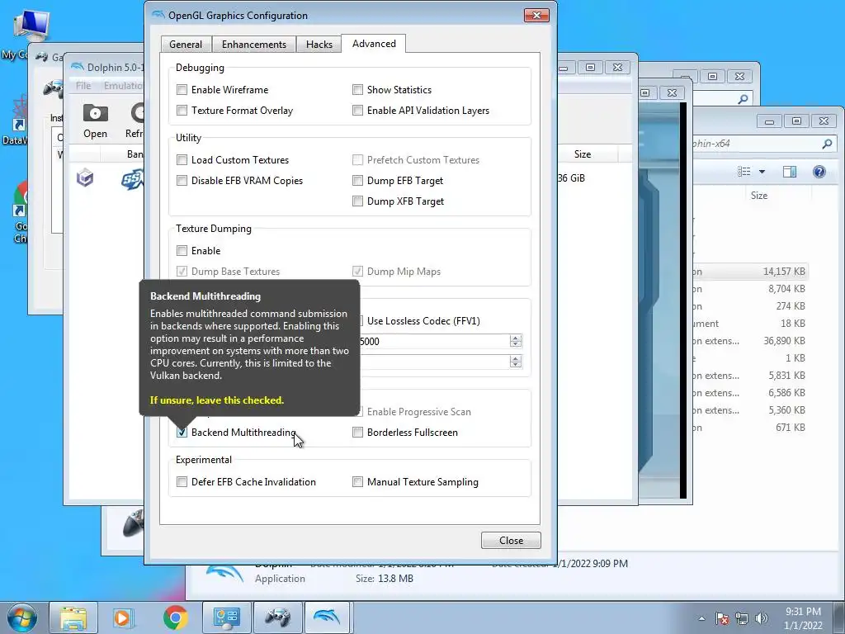Screen dimensions: 845x634
Task: Uncheck Backend Multithreading
Action: tap(182, 433)
